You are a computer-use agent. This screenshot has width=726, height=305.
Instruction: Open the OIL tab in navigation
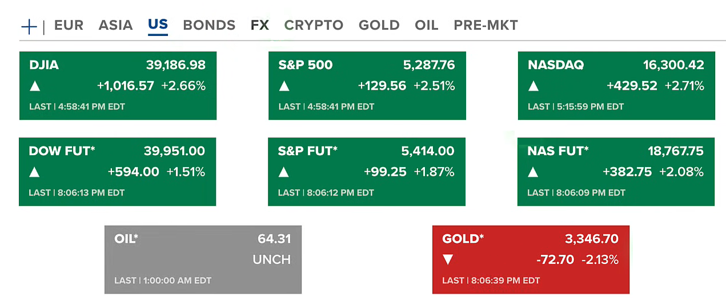pos(426,26)
